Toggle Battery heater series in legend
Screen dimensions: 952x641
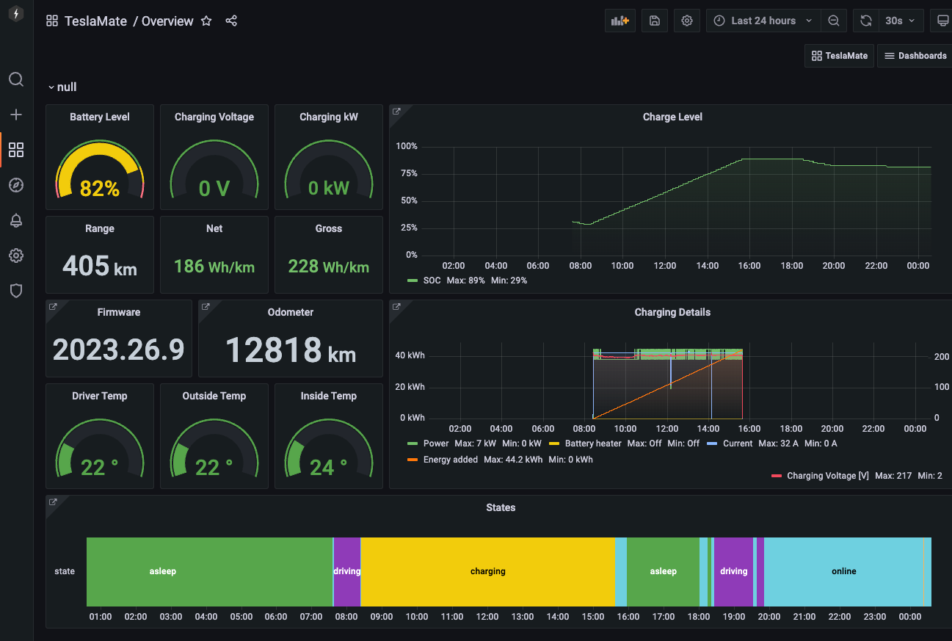(x=592, y=443)
